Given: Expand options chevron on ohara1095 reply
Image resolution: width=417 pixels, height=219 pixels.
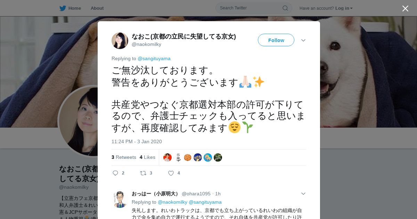Looking at the screenshot, I should (303, 194).
